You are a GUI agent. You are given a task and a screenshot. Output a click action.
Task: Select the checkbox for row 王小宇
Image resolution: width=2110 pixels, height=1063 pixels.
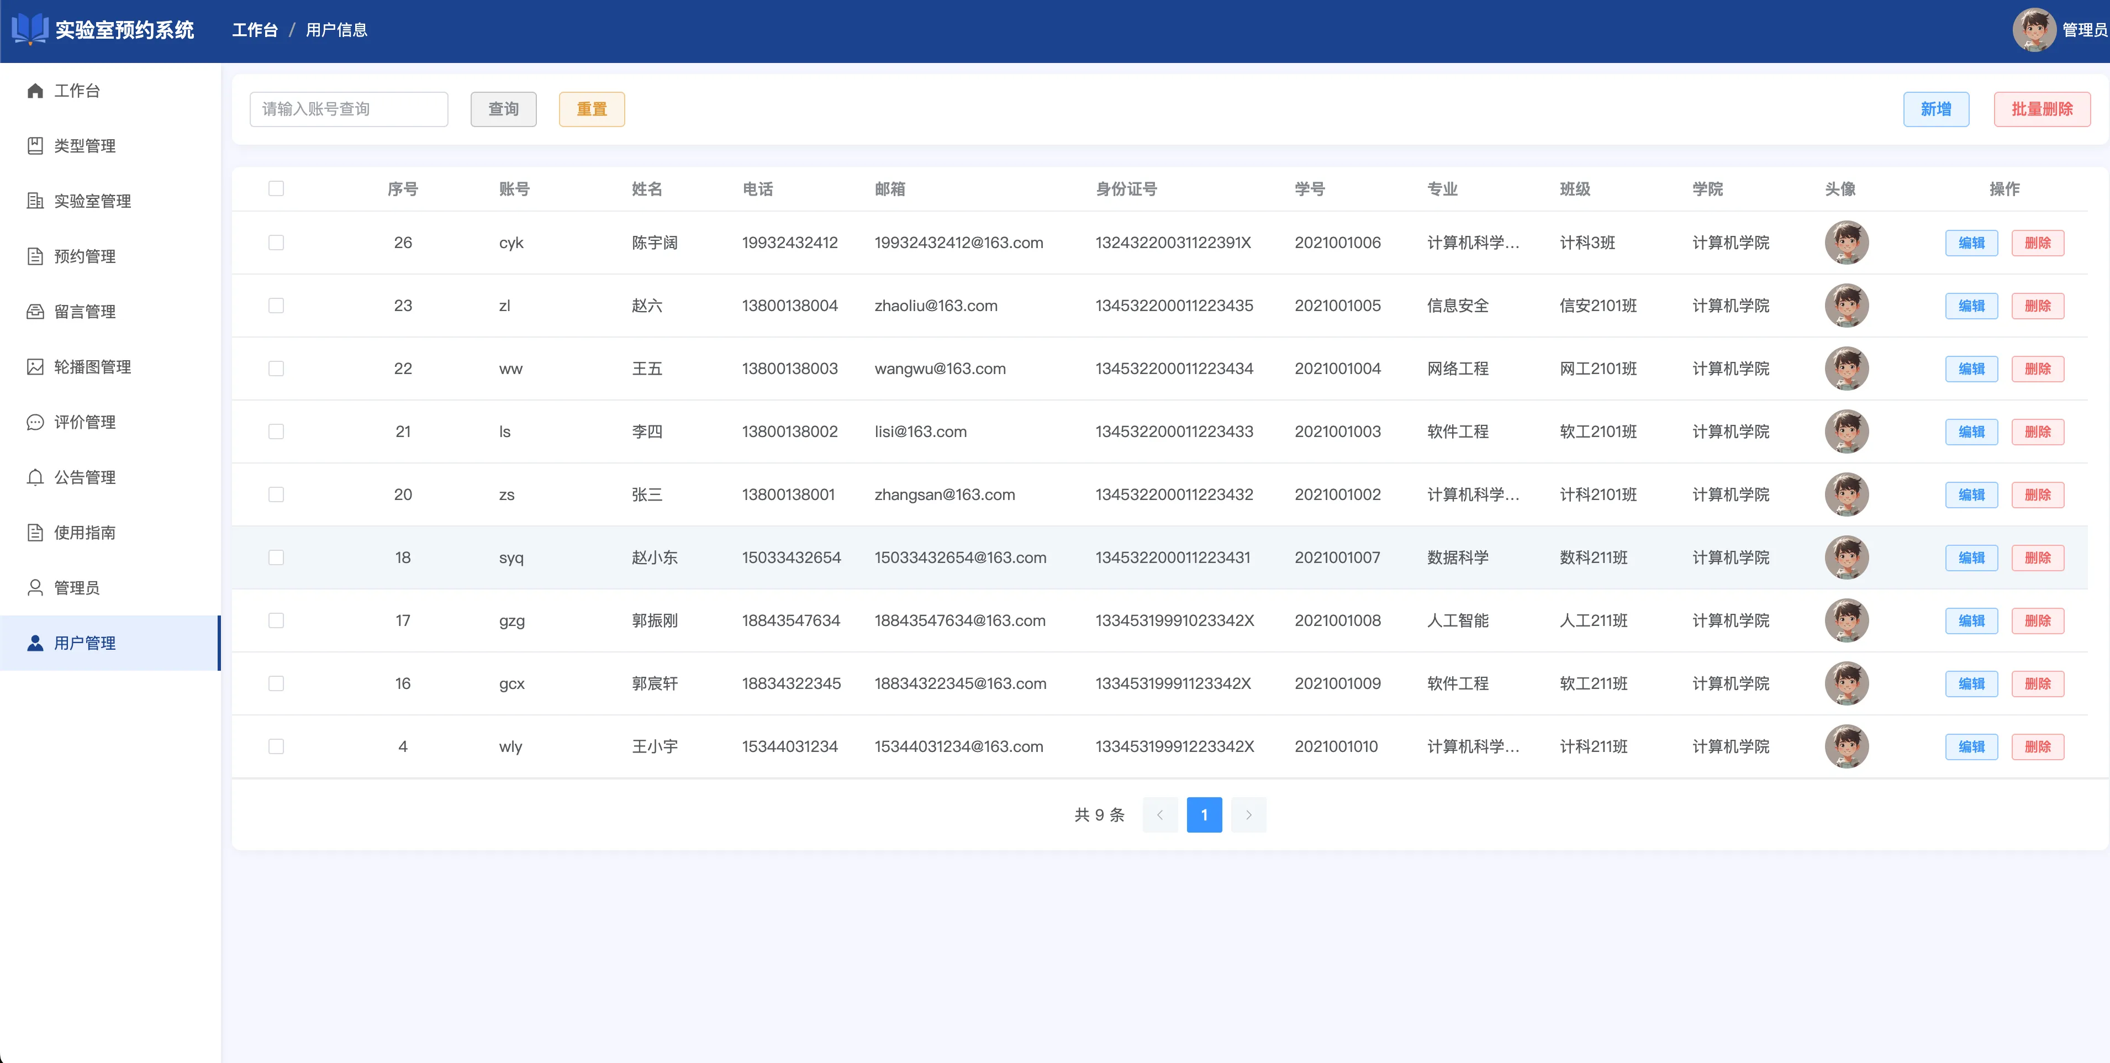(276, 746)
